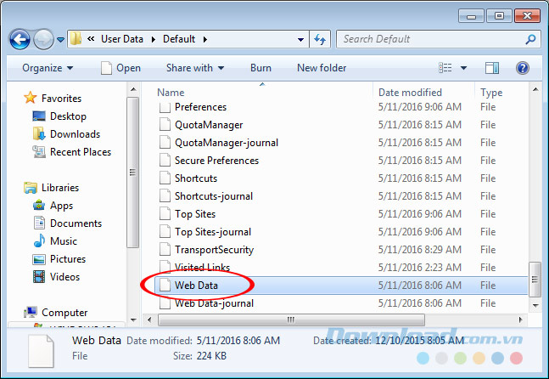Click the Shortcuts file icon
The height and width of the screenshot is (379, 549).
click(x=165, y=178)
